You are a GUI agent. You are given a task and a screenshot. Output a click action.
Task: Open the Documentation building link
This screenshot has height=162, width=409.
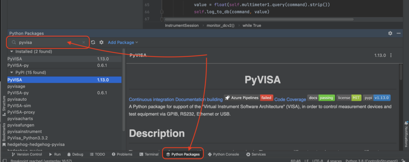[x=199, y=99]
